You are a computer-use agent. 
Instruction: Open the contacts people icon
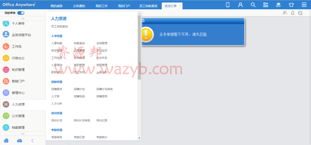point(285,13)
